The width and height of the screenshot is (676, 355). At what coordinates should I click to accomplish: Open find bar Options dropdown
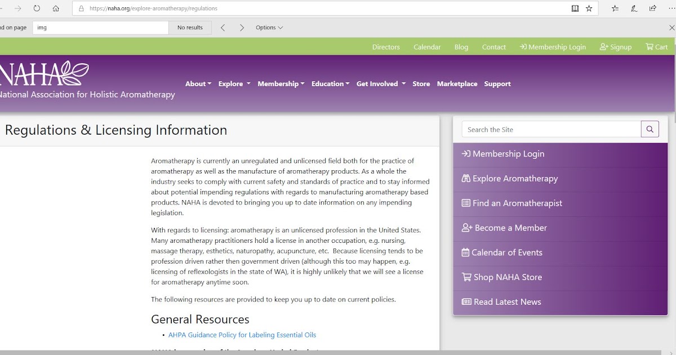(269, 28)
